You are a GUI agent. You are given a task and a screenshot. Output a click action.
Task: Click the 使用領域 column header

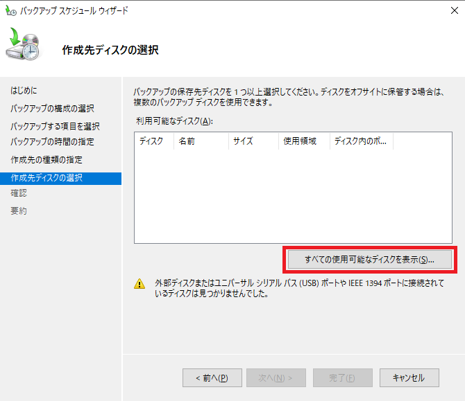(x=300, y=141)
